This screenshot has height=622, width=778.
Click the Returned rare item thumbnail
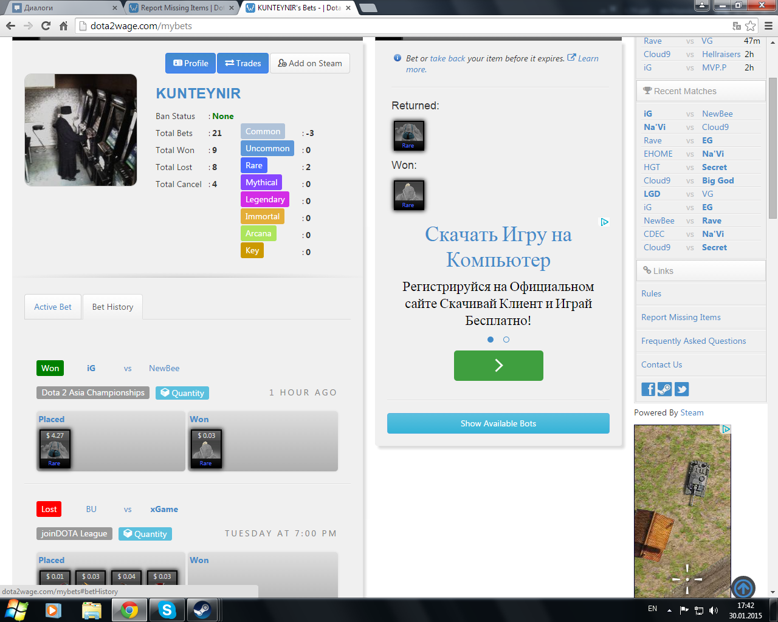click(408, 135)
